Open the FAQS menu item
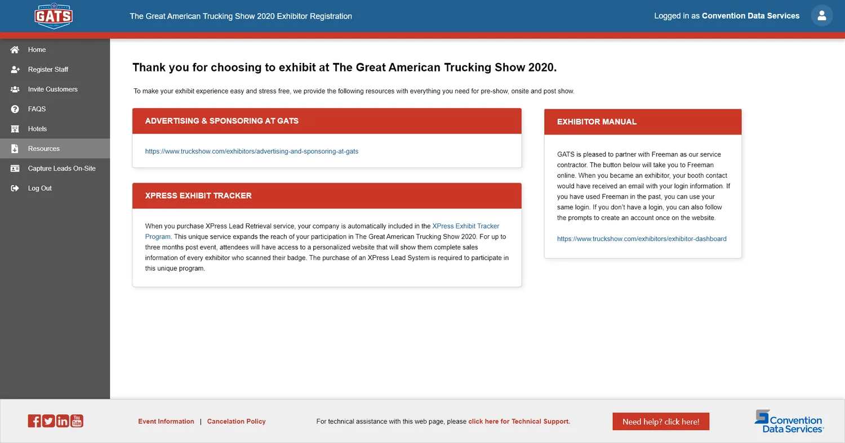Image resolution: width=845 pixels, height=443 pixels. [55, 109]
